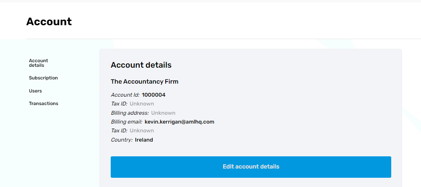Click the Tax ID label below Billing email
Viewport: 421px width, 187px height.
[x=119, y=131]
